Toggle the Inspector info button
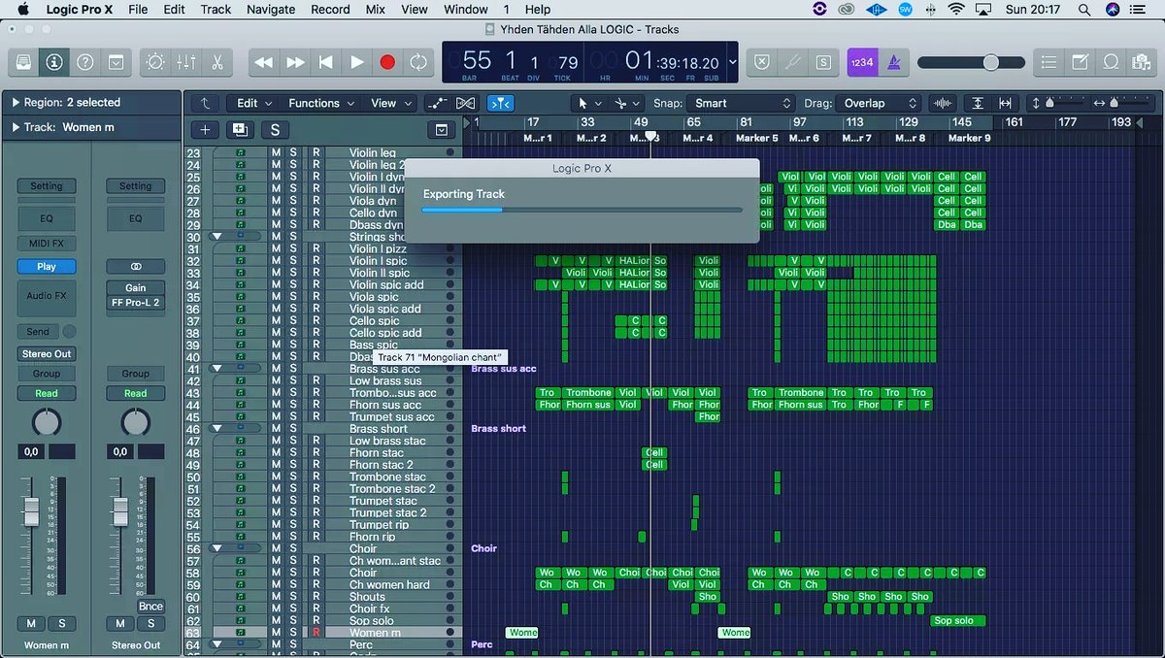1165x658 pixels. pos(54,62)
